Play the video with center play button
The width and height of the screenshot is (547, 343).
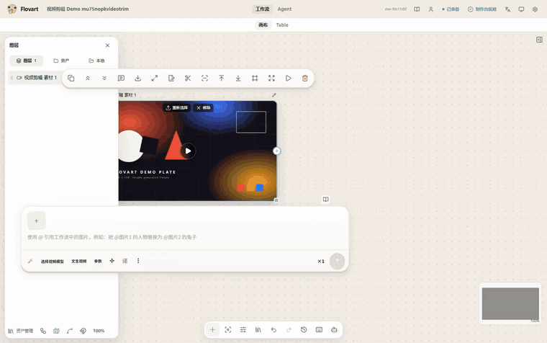click(x=188, y=151)
